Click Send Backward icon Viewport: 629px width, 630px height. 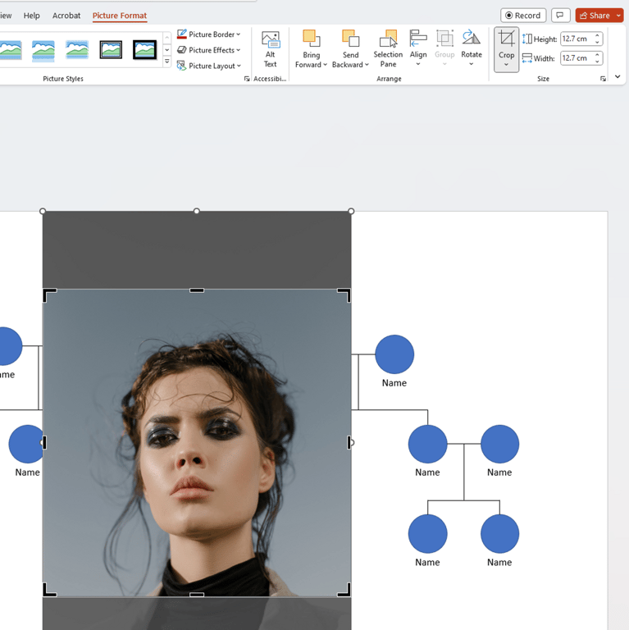[350, 39]
